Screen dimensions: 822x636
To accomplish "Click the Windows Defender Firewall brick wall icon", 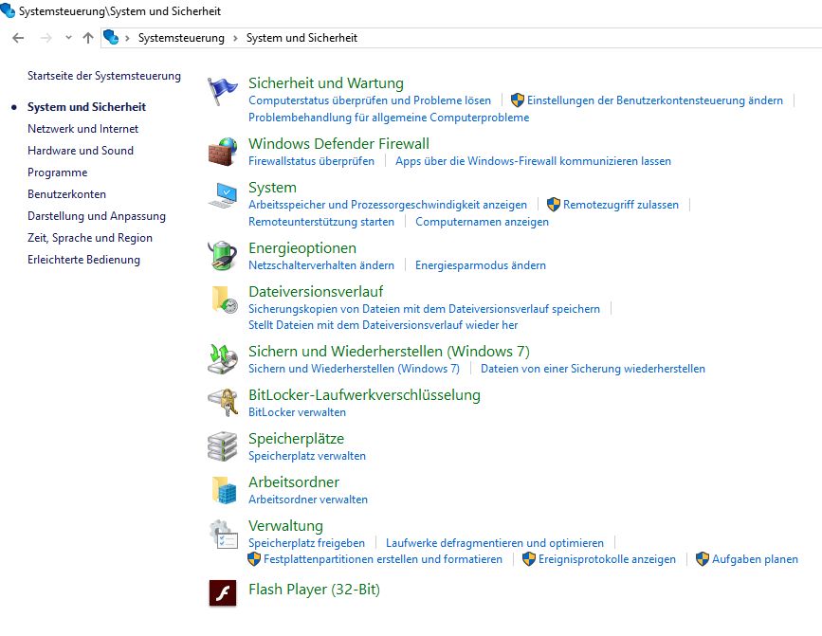I will click(222, 152).
